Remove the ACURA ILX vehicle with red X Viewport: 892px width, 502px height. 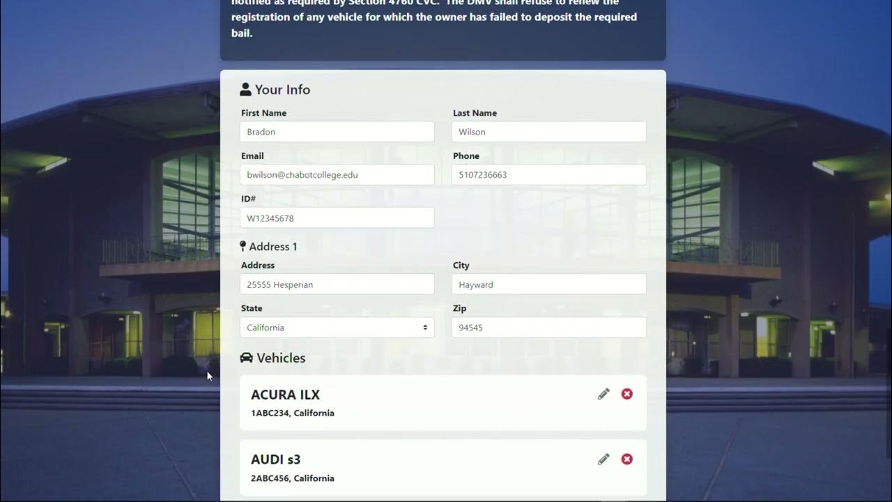[627, 394]
